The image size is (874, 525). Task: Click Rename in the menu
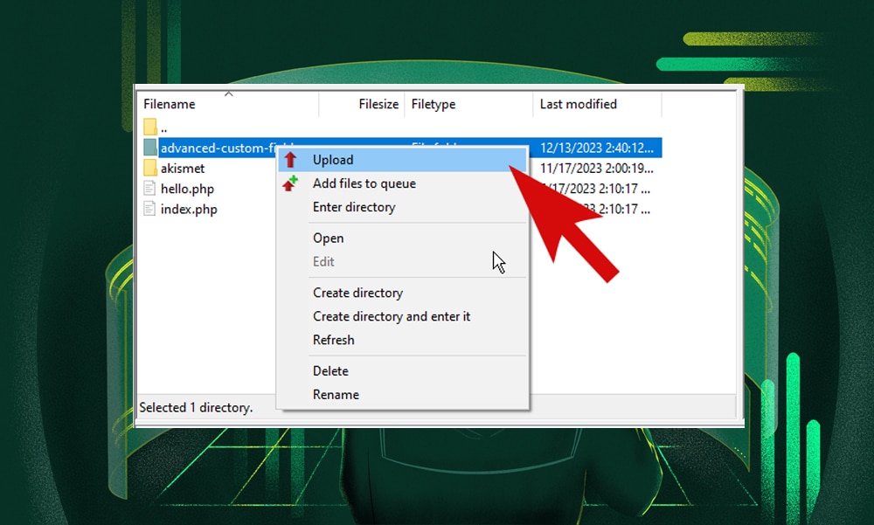(336, 395)
